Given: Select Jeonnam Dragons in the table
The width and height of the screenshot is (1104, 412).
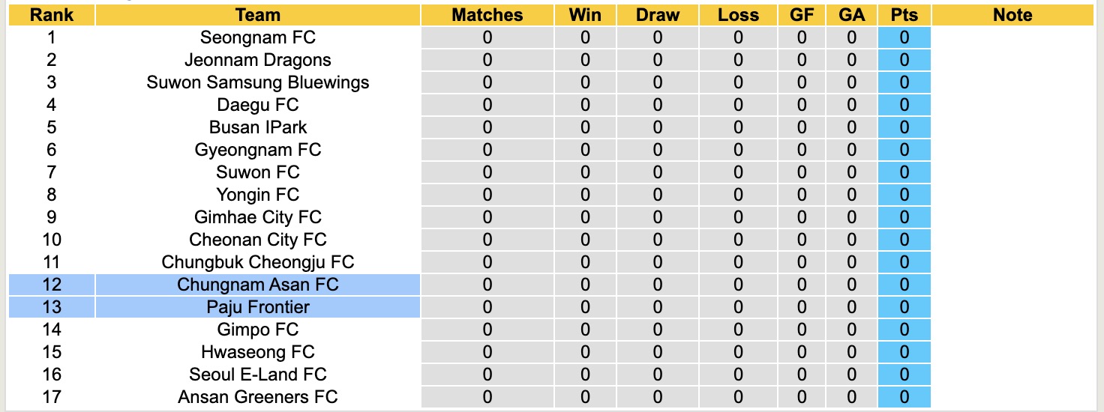Looking at the screenshot, I should (257, 60).
